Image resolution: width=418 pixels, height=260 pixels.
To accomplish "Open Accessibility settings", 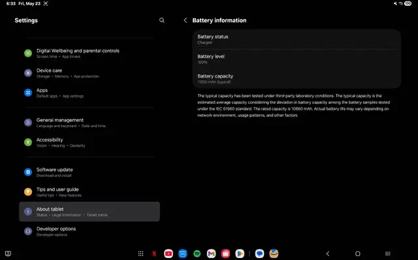I will (x=89, y=142).
